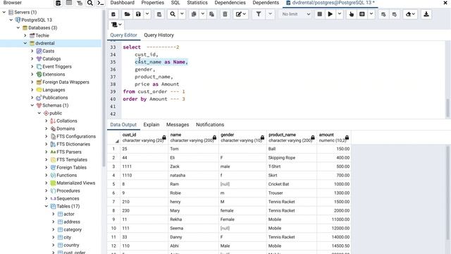451x254 pixels.
Task: Collapse the PostgreSQL 13 server node
Action: point(11,20)
